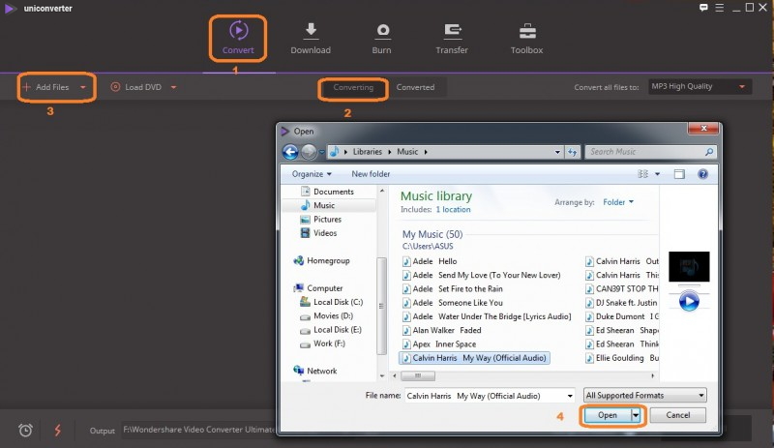This screenshot has width=774, height=448.
Task: Click Cancel in the Open dialog
Action: 678,415
